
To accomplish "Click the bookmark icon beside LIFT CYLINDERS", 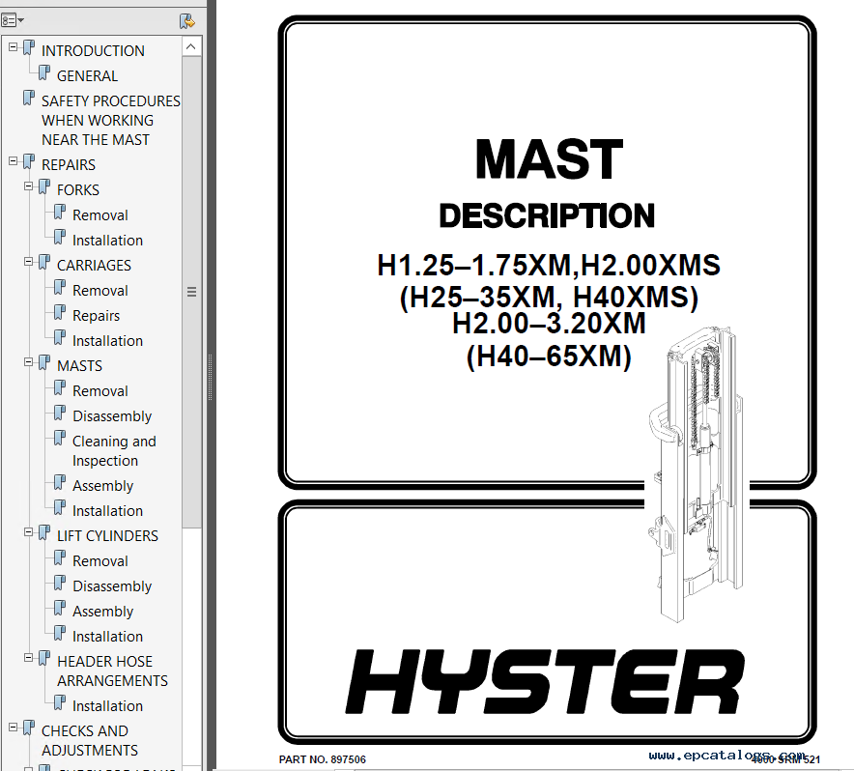I will point(44,533).
